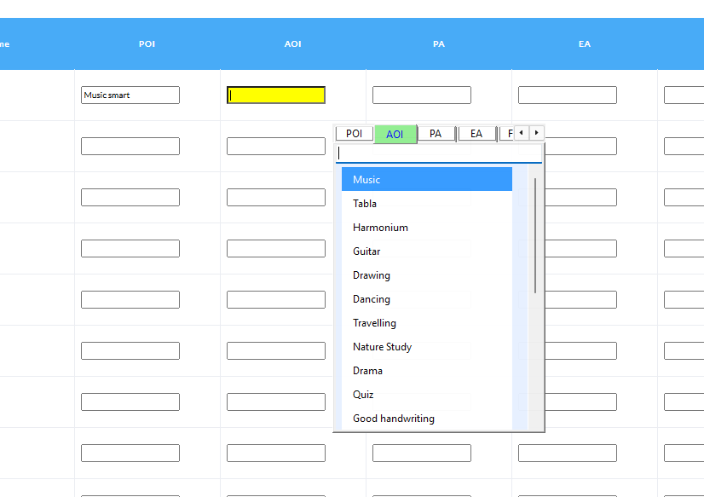The height and width of the screenshot is (497, 704).
Task: Click the right arrow to scroll tabs
Action: (535, 133)
